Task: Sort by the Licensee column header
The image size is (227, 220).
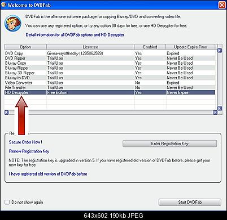Action: pyautogui.click(x=90, y=47)
